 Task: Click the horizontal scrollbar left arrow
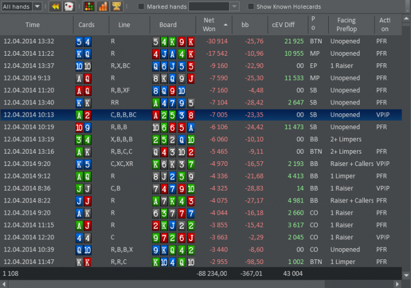tap(4, 284)
